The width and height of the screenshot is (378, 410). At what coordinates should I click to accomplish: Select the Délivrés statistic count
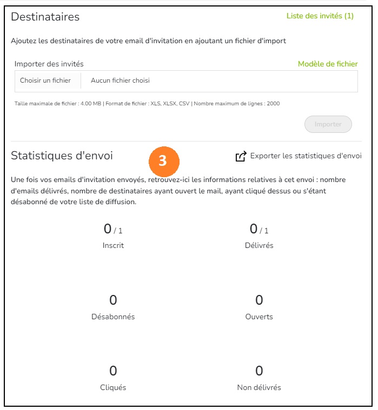point(259,229)
